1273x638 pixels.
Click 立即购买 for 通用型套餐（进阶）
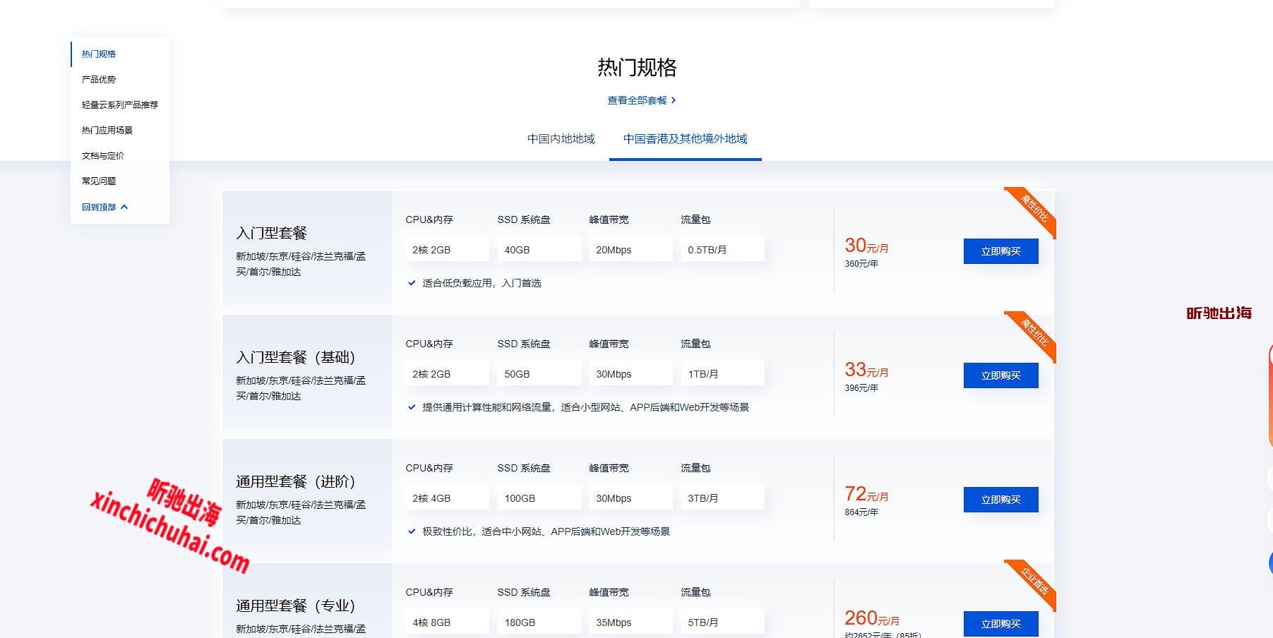[x=1000, y=499]
